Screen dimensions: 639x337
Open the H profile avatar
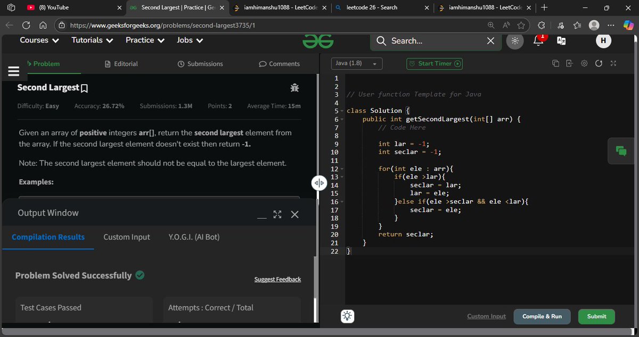coord(603,41)
